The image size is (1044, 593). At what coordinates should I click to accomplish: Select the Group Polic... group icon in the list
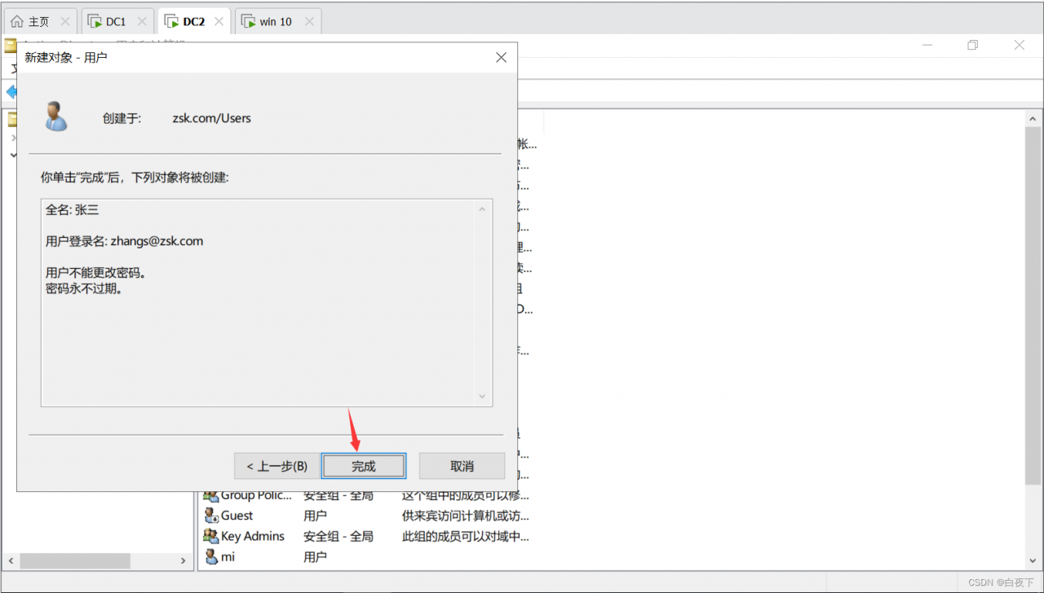[211, 495]
